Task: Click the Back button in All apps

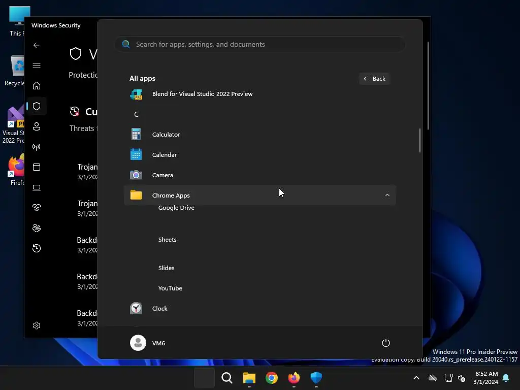Action: click(374, 79)
